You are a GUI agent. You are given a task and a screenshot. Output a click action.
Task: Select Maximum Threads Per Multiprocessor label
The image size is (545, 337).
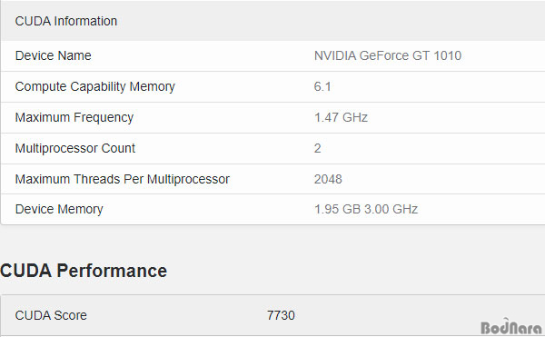click(123, 179)
